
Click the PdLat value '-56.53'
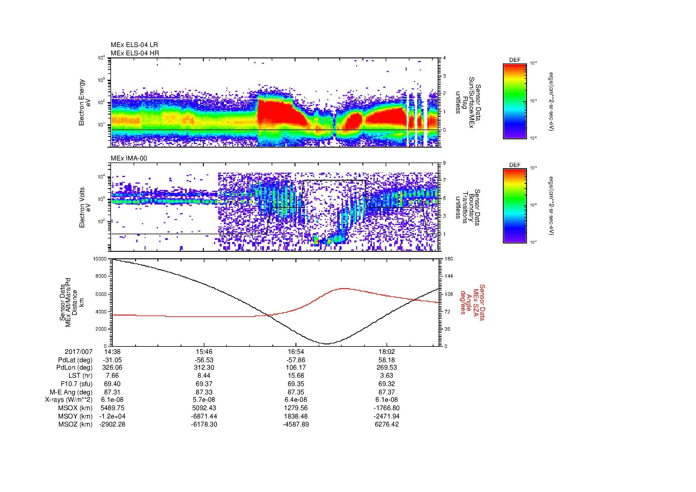(x=204, y=360)
